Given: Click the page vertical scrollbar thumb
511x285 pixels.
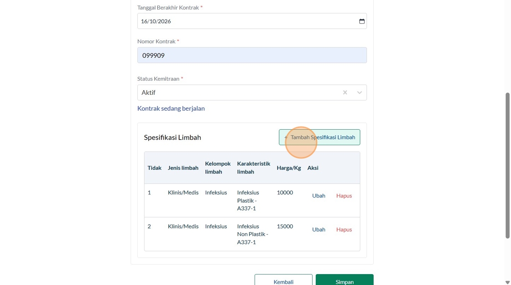Looking at the screenshot, I should tap(507, 165).
